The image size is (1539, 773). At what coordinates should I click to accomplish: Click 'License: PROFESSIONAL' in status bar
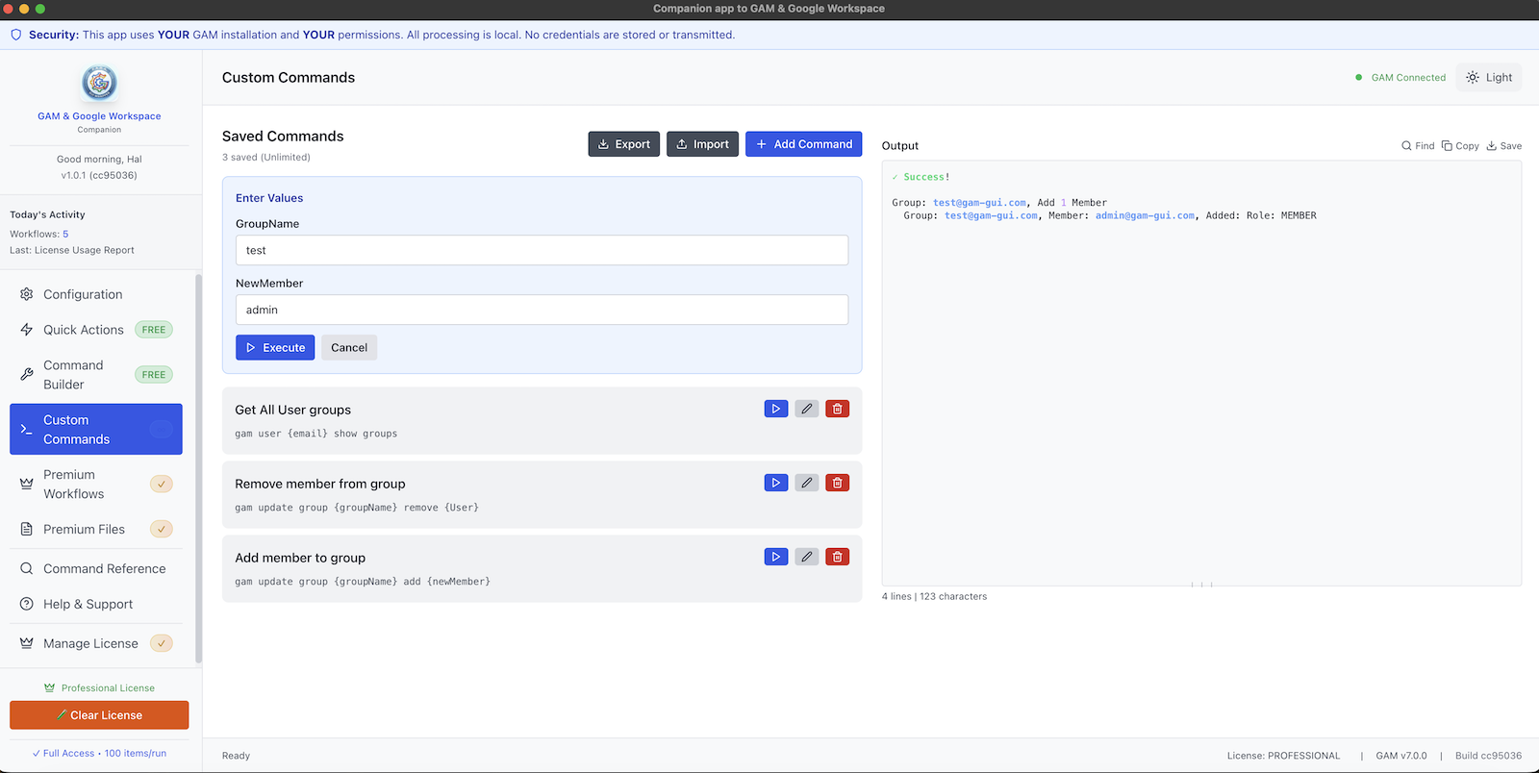(1283, 756)
